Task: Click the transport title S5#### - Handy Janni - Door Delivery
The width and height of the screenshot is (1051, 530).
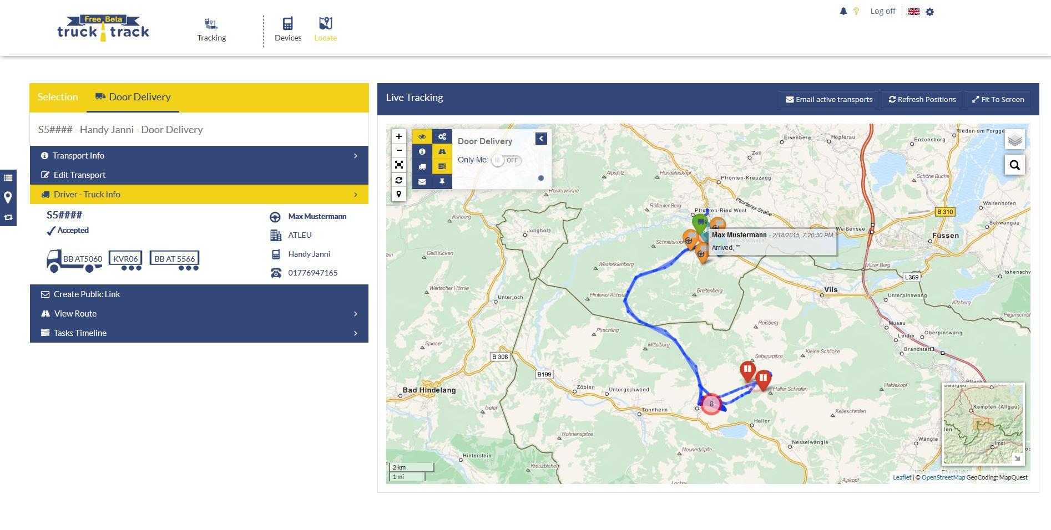Action: 120,130
